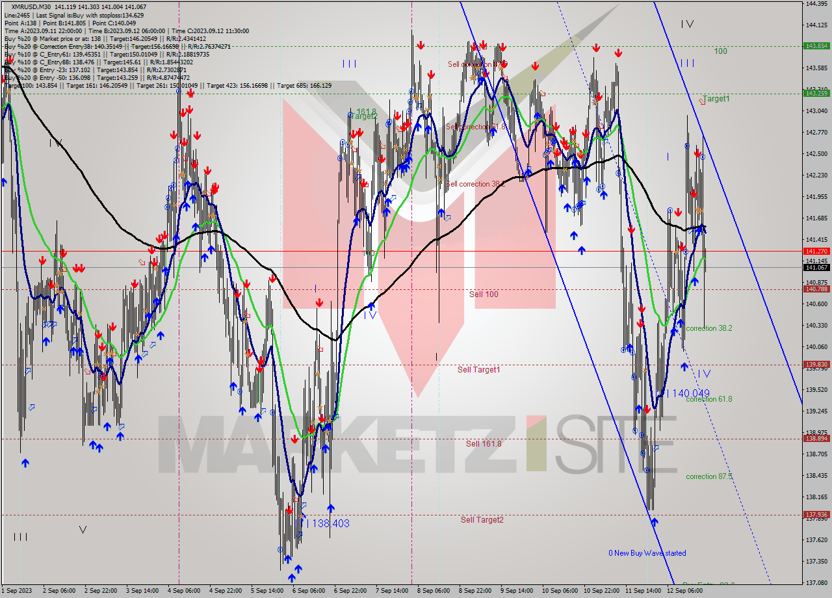Select the '138.403' wave low label

point(331,523)
